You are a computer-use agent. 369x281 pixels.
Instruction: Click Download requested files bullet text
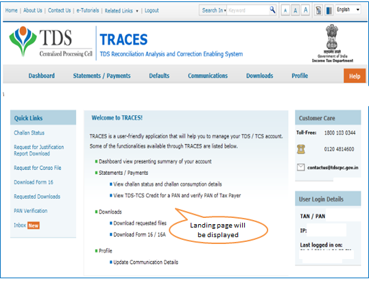[140, 223]
